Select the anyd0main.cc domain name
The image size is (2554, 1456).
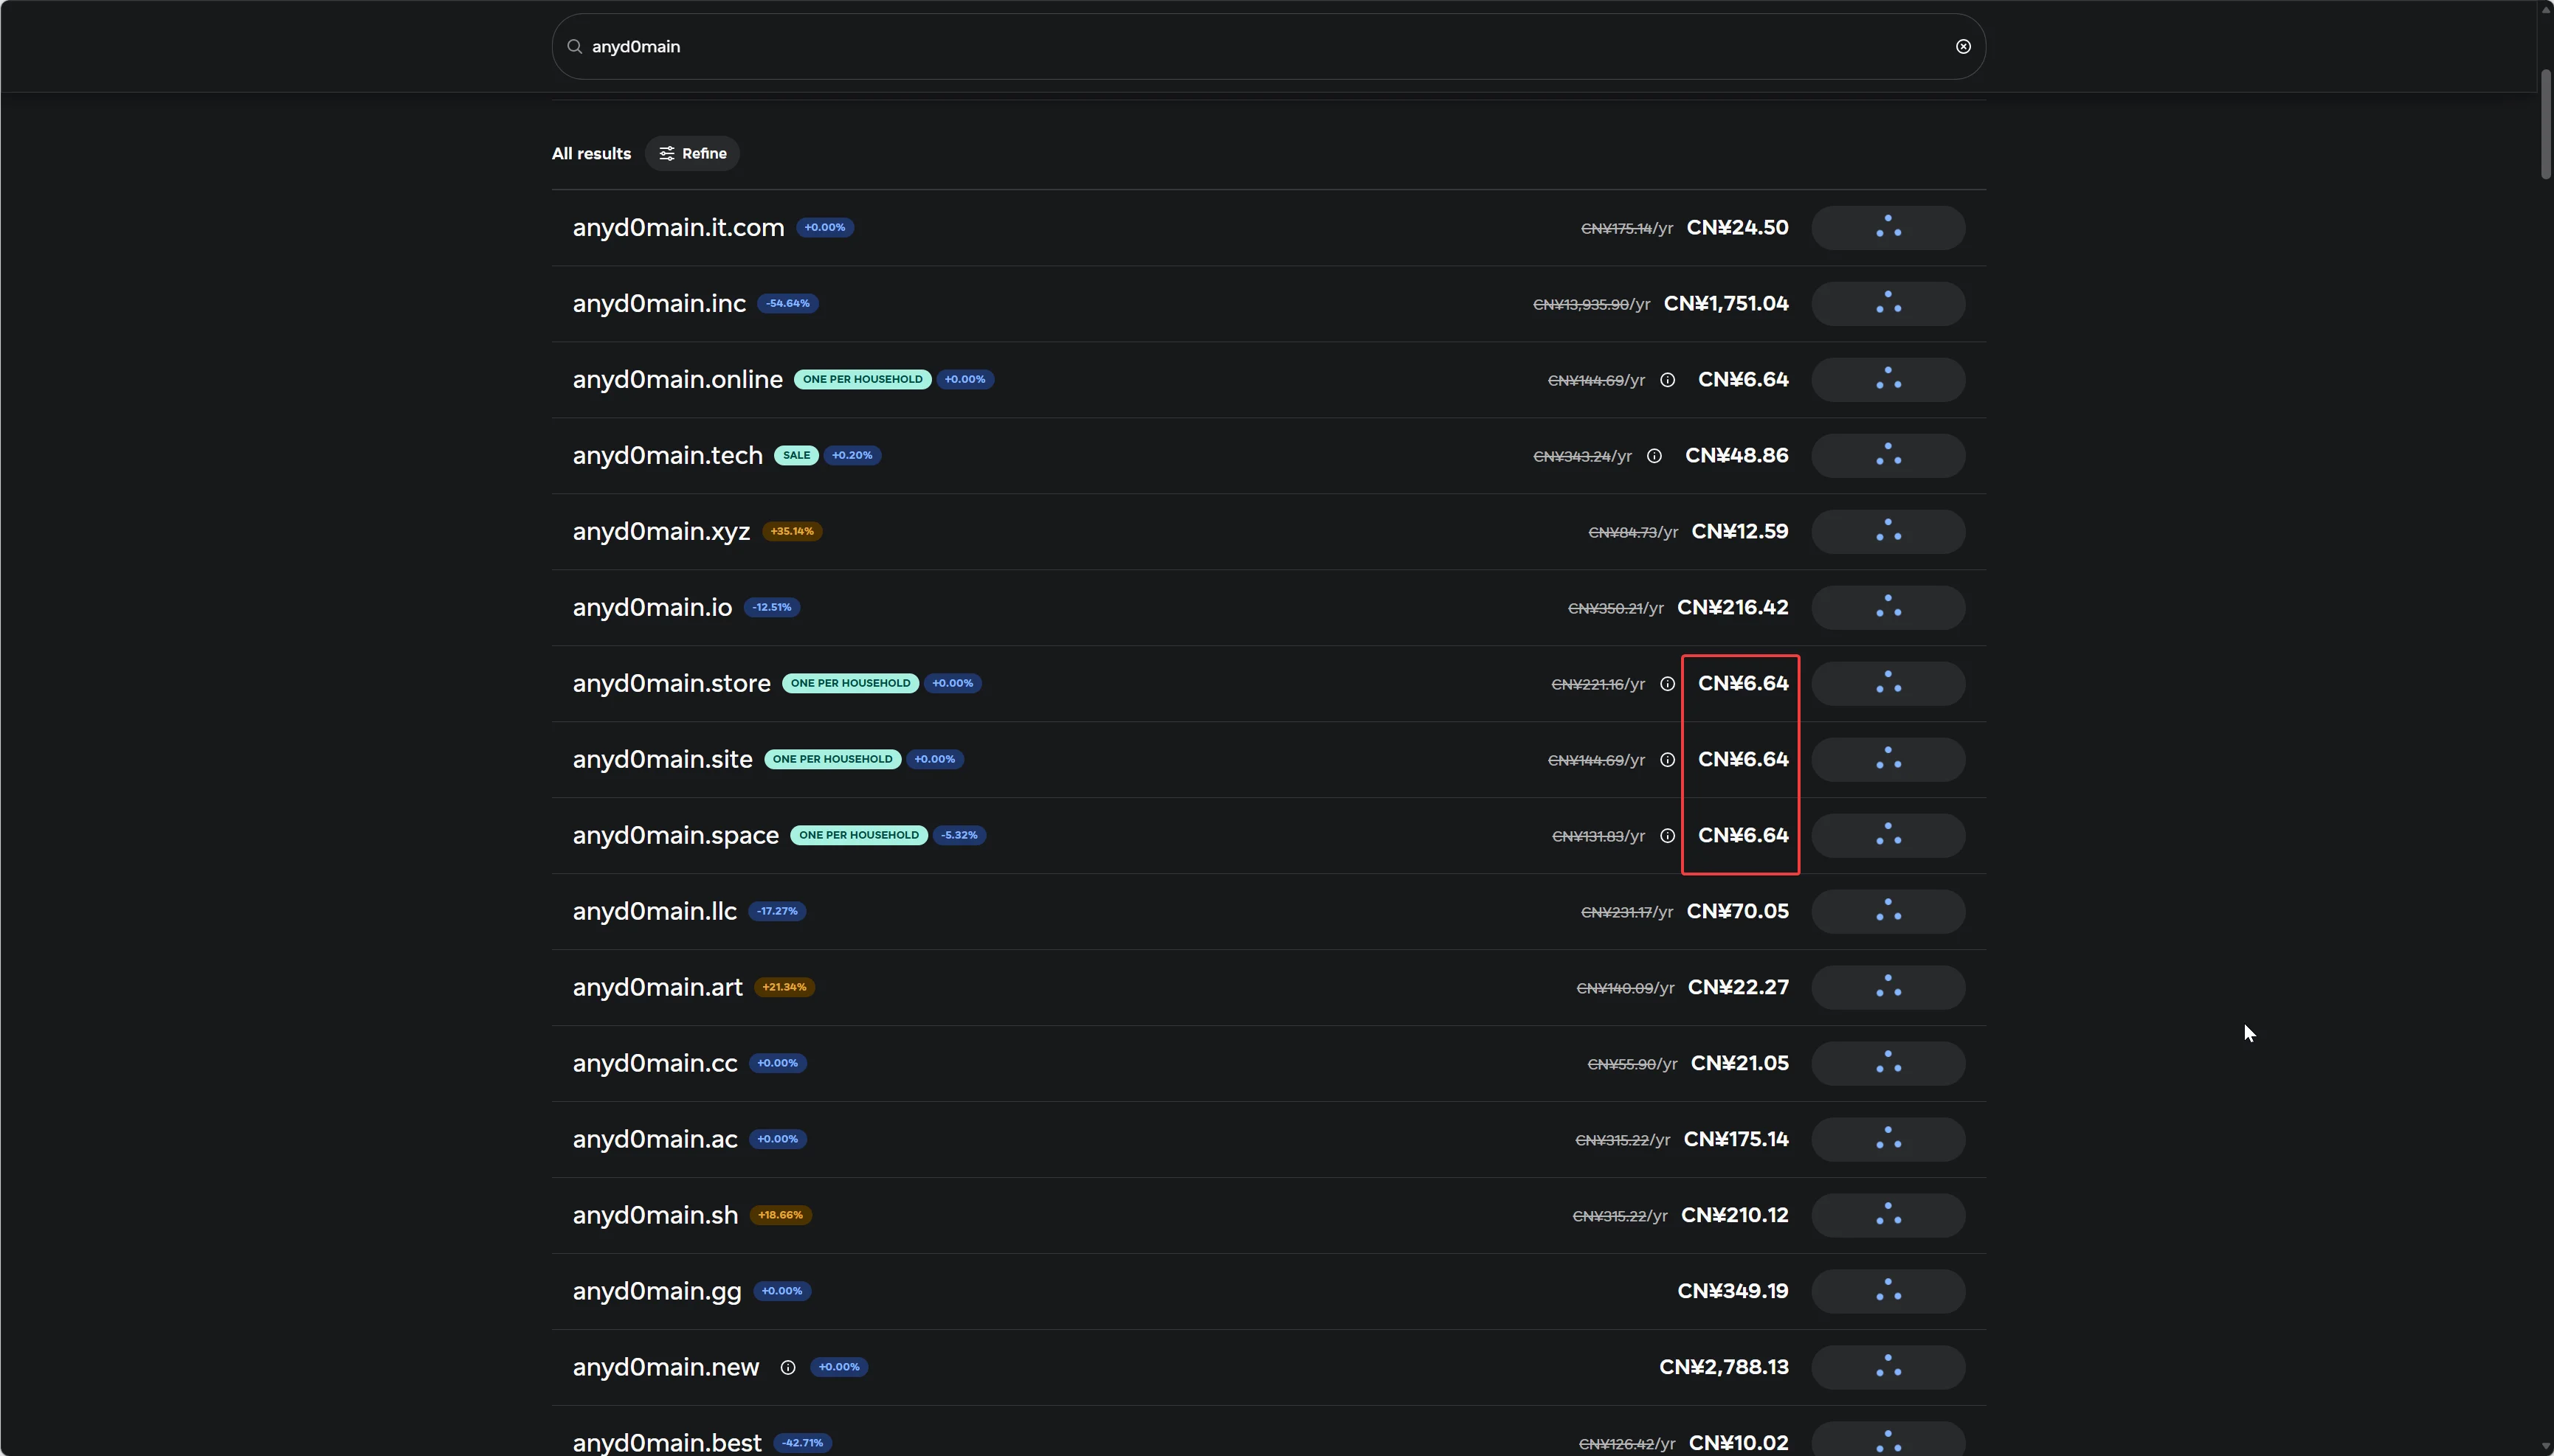tap(655, 1064)
